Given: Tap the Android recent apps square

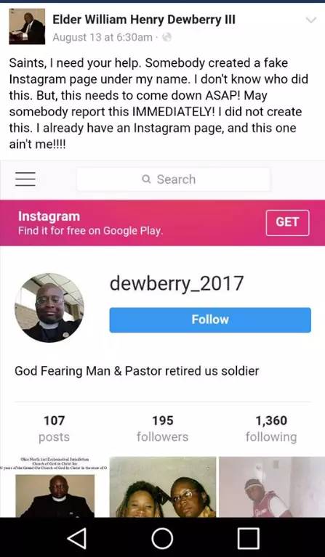Looking at the screenshot, I should (248, 538).
